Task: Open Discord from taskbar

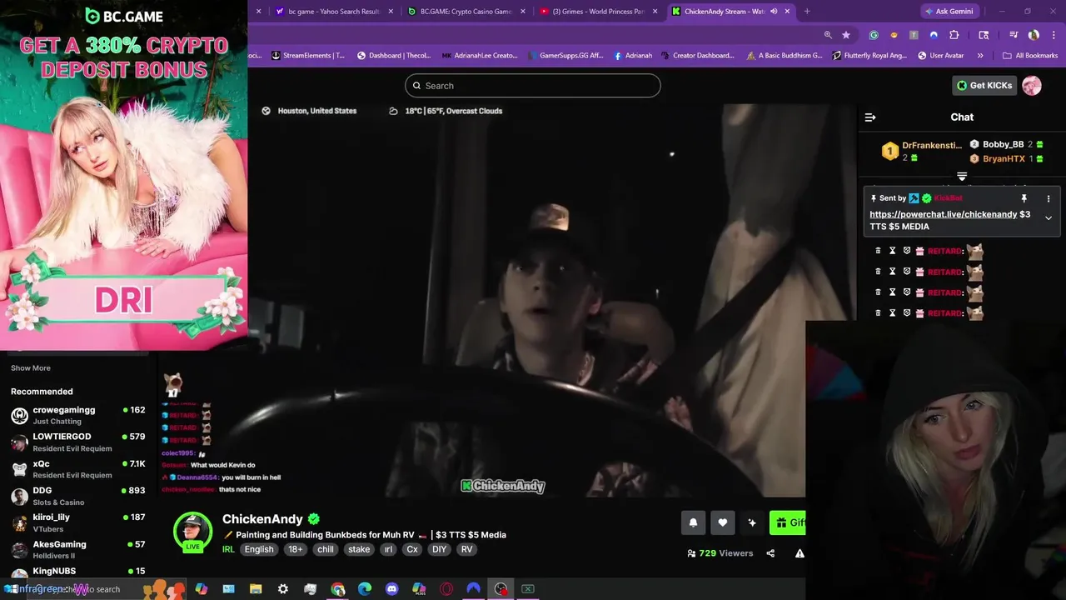Action: tap(392, 589)
